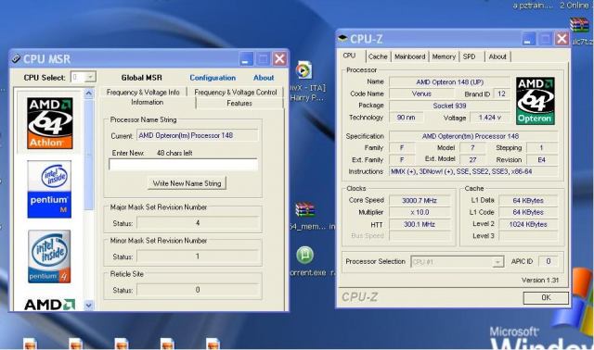Open the Information tab in CPU MSR
This screenshot has height=350, width=594.
click(147, 103)
